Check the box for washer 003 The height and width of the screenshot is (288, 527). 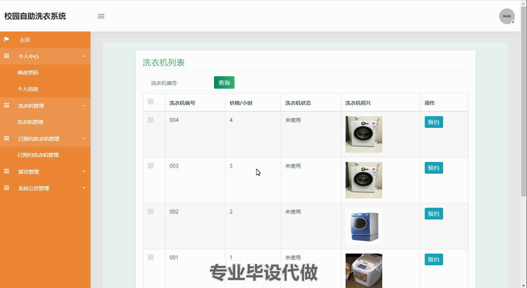tap(151, 166)
